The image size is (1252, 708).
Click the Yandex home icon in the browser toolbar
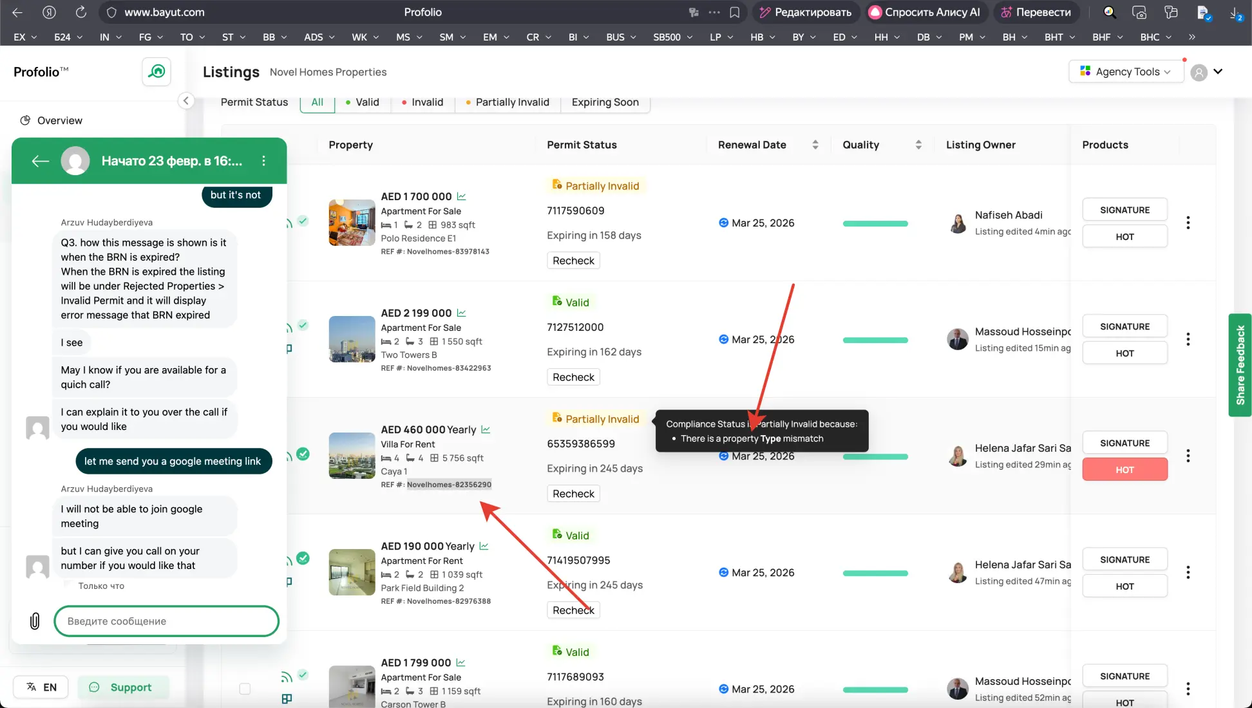49,12
